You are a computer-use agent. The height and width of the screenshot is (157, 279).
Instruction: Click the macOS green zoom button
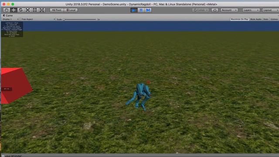click(13, 4)
